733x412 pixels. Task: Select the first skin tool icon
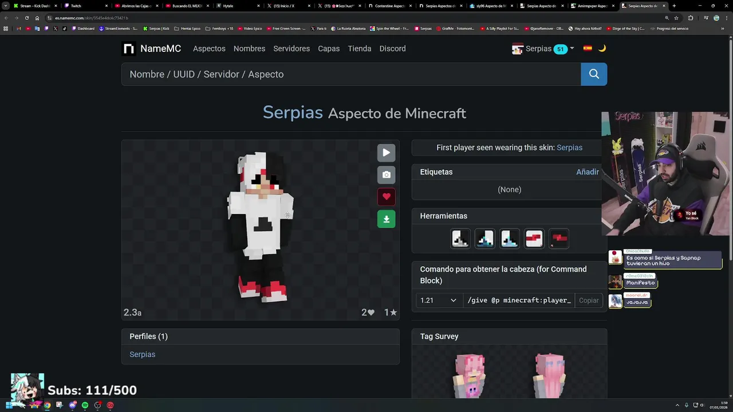point(460,239)
